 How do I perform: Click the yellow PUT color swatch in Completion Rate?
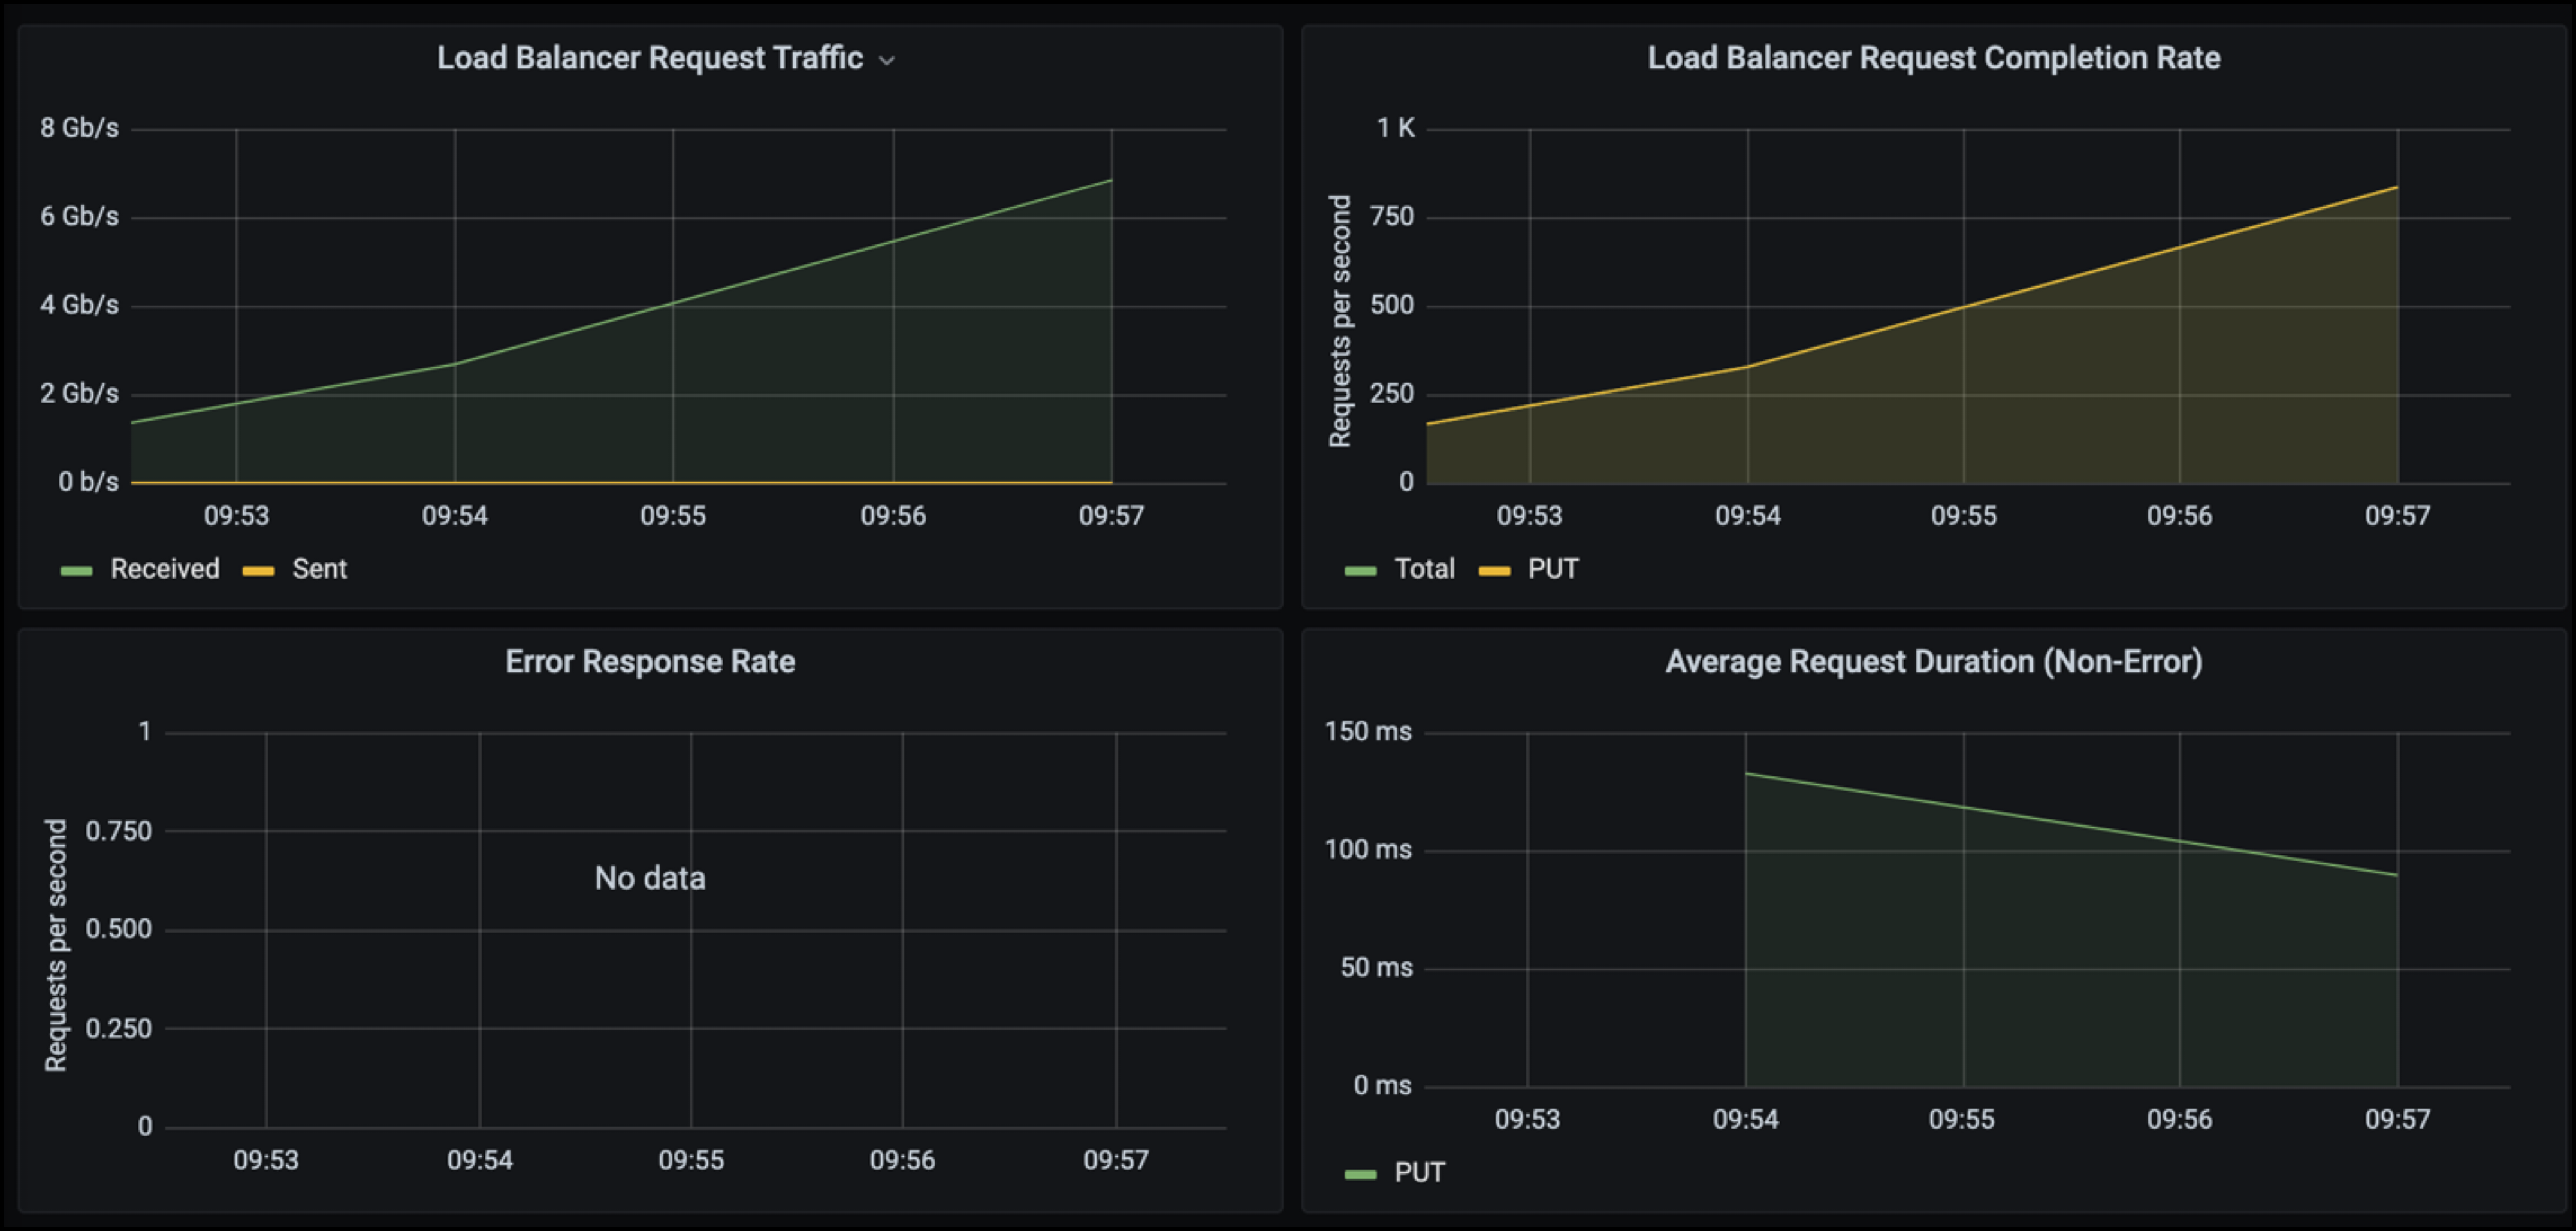tap(1494, 571)
